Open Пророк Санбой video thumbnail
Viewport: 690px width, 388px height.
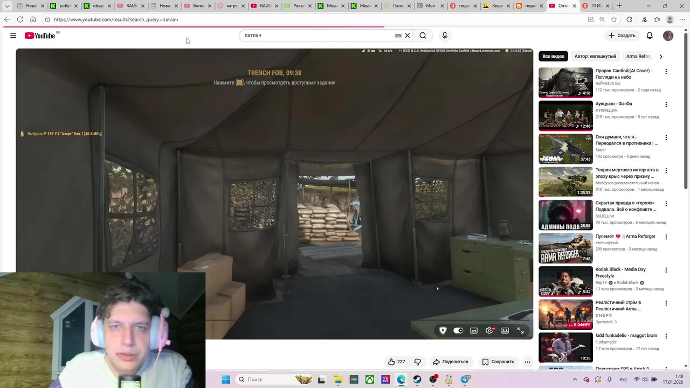565,82
